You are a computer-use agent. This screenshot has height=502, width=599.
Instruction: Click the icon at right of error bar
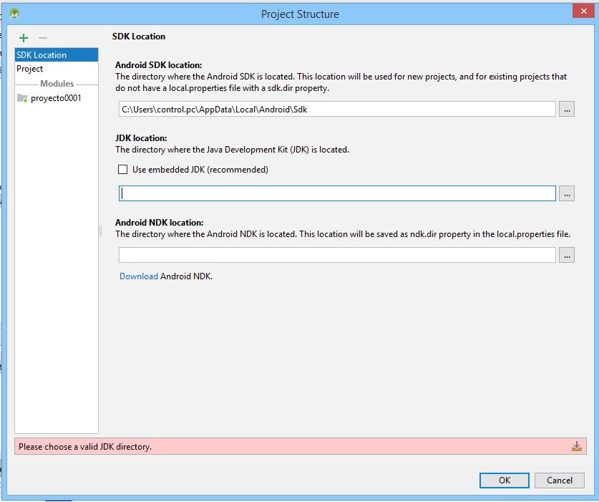coord(577,446)
